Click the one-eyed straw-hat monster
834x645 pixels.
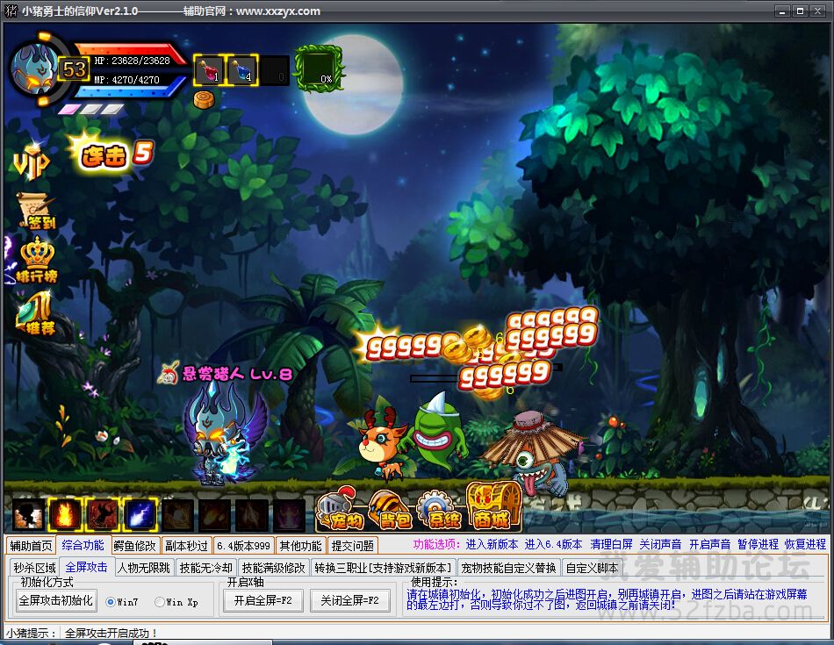[533, 452]
